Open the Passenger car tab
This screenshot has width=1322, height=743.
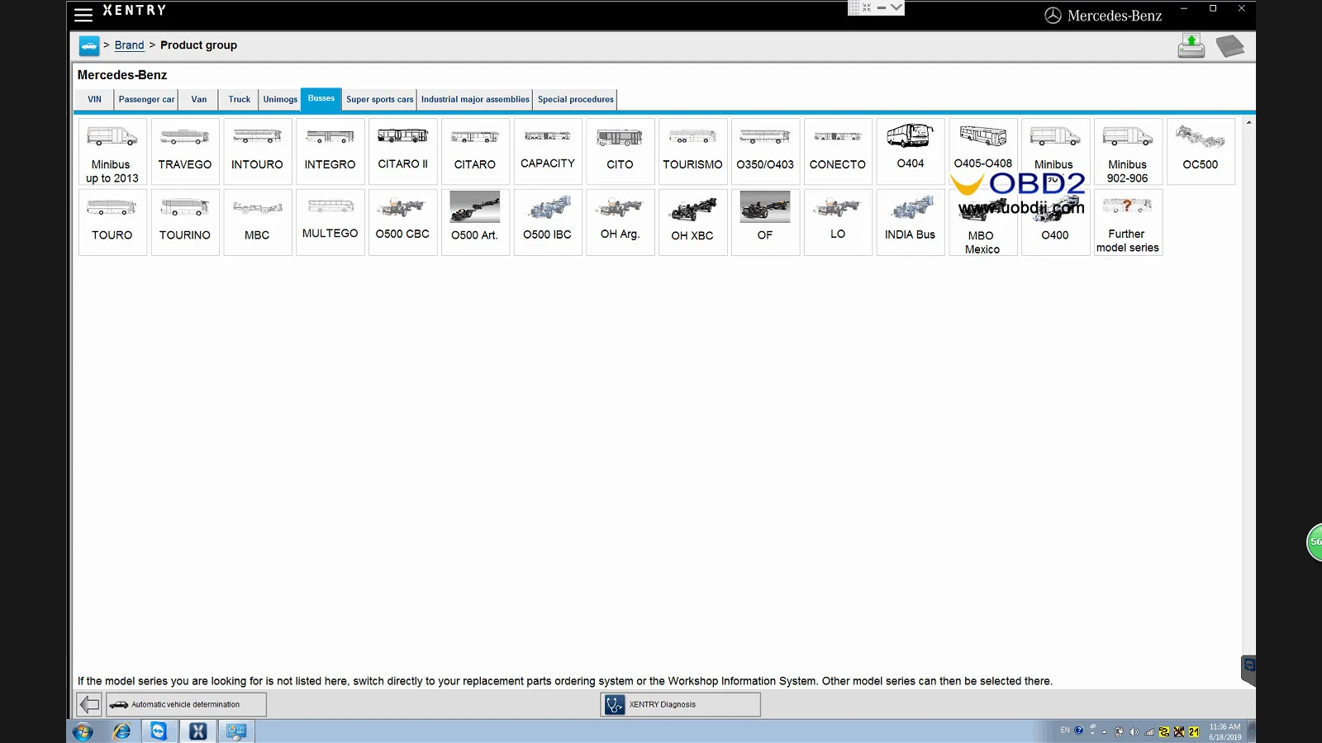coord(146,99)
